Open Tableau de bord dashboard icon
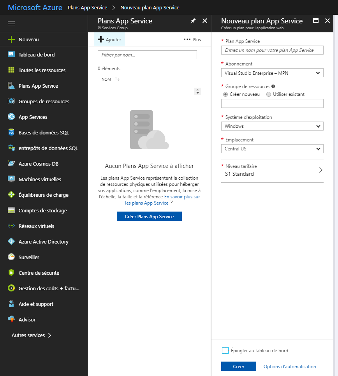 coord(11,55)
